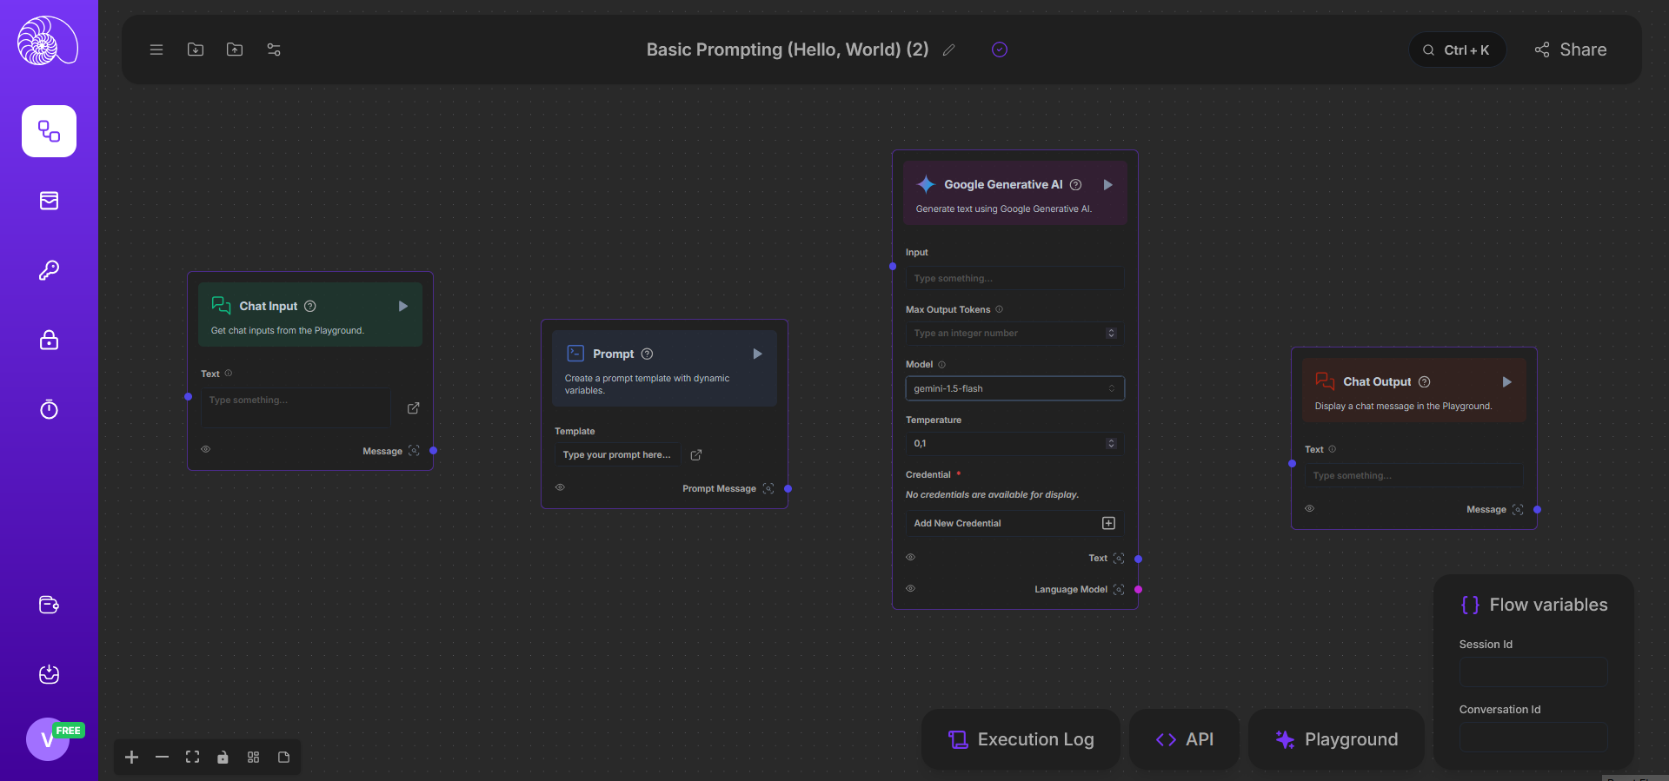
Task: Open the API tab
Action: pyautogui.click(x=1184, y=739)
